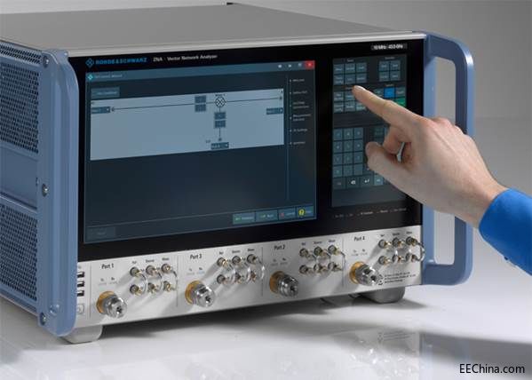Open the right port dropdown in diagram

(x=274, y=111)
